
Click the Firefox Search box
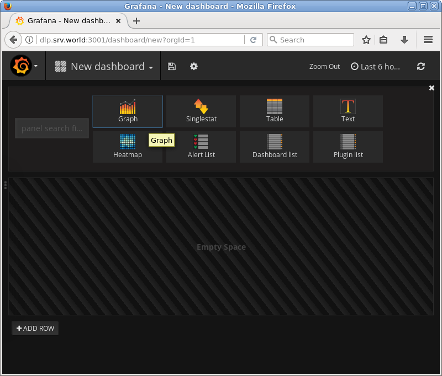click(x=311, y=40)
